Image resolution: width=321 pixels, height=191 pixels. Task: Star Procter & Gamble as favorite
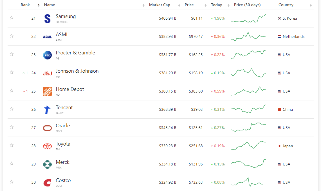coord(12,54)
